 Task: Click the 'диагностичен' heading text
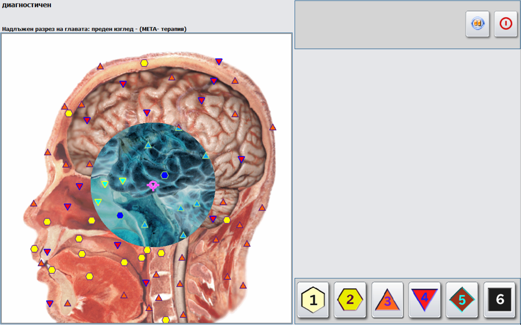(x=27, y=5)
